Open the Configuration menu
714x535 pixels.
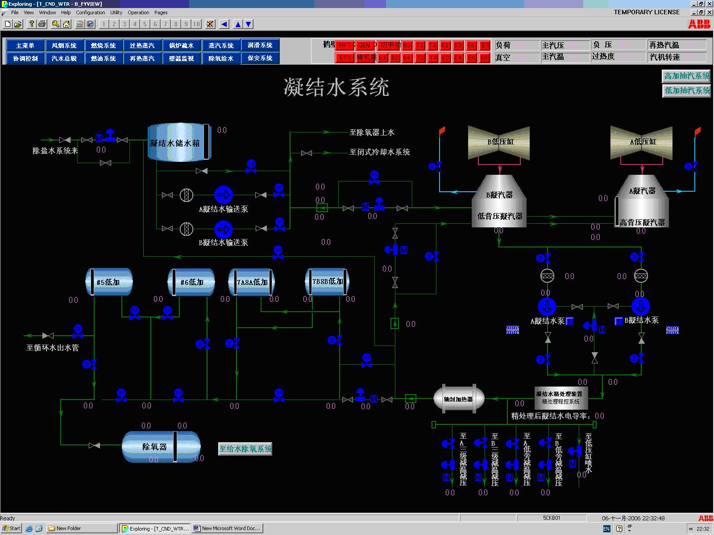tap(91, 12)
